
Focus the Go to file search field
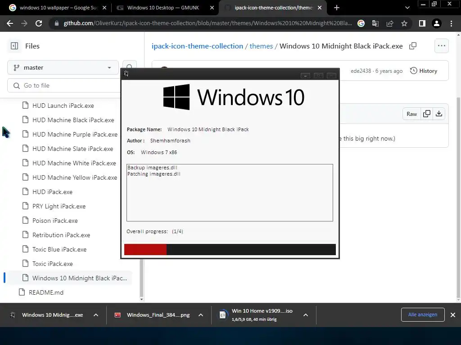[x=65, y=85]
